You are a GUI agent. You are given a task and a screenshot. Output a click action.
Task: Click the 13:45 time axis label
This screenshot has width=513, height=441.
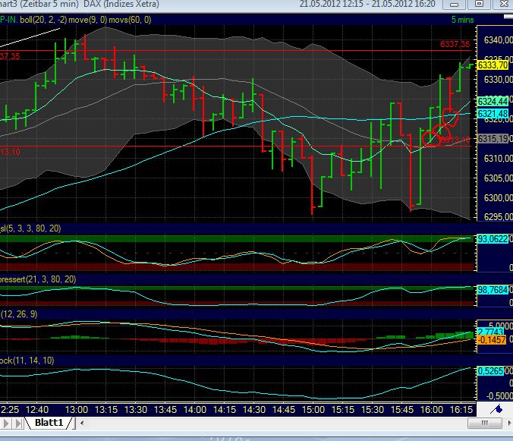coord(165,410)
